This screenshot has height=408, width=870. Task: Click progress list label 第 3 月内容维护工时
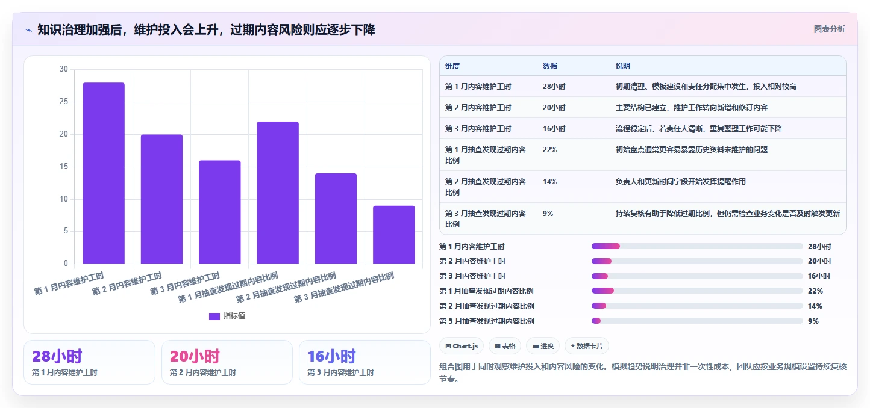tap(472, 276)
